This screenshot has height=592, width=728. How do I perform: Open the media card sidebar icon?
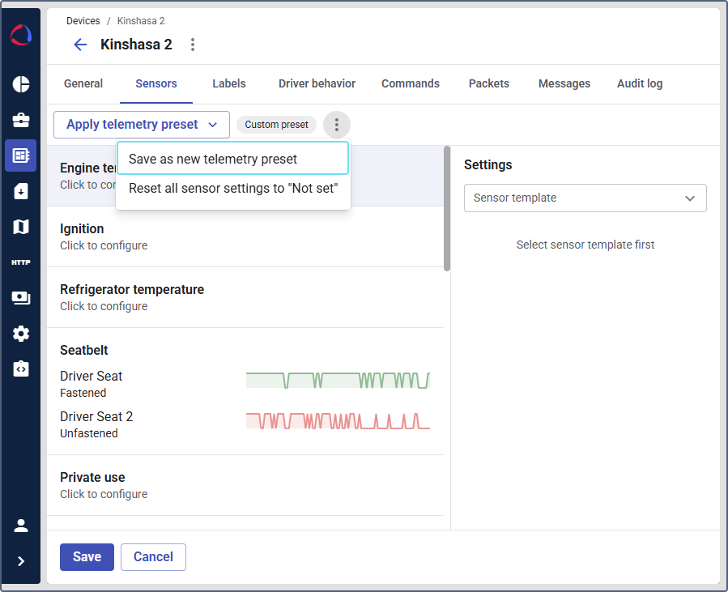[x=20, y=297]
